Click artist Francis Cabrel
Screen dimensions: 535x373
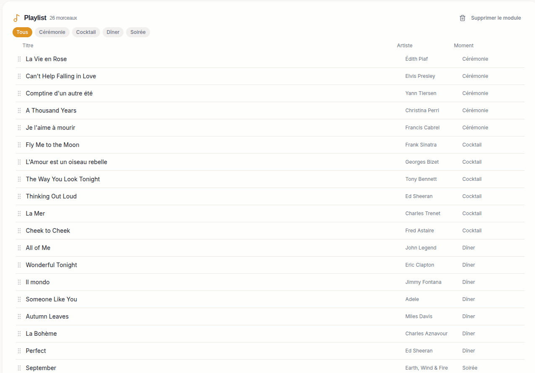coord(422,128)
